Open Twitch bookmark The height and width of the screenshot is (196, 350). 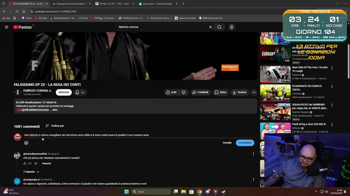coord(27,18)
